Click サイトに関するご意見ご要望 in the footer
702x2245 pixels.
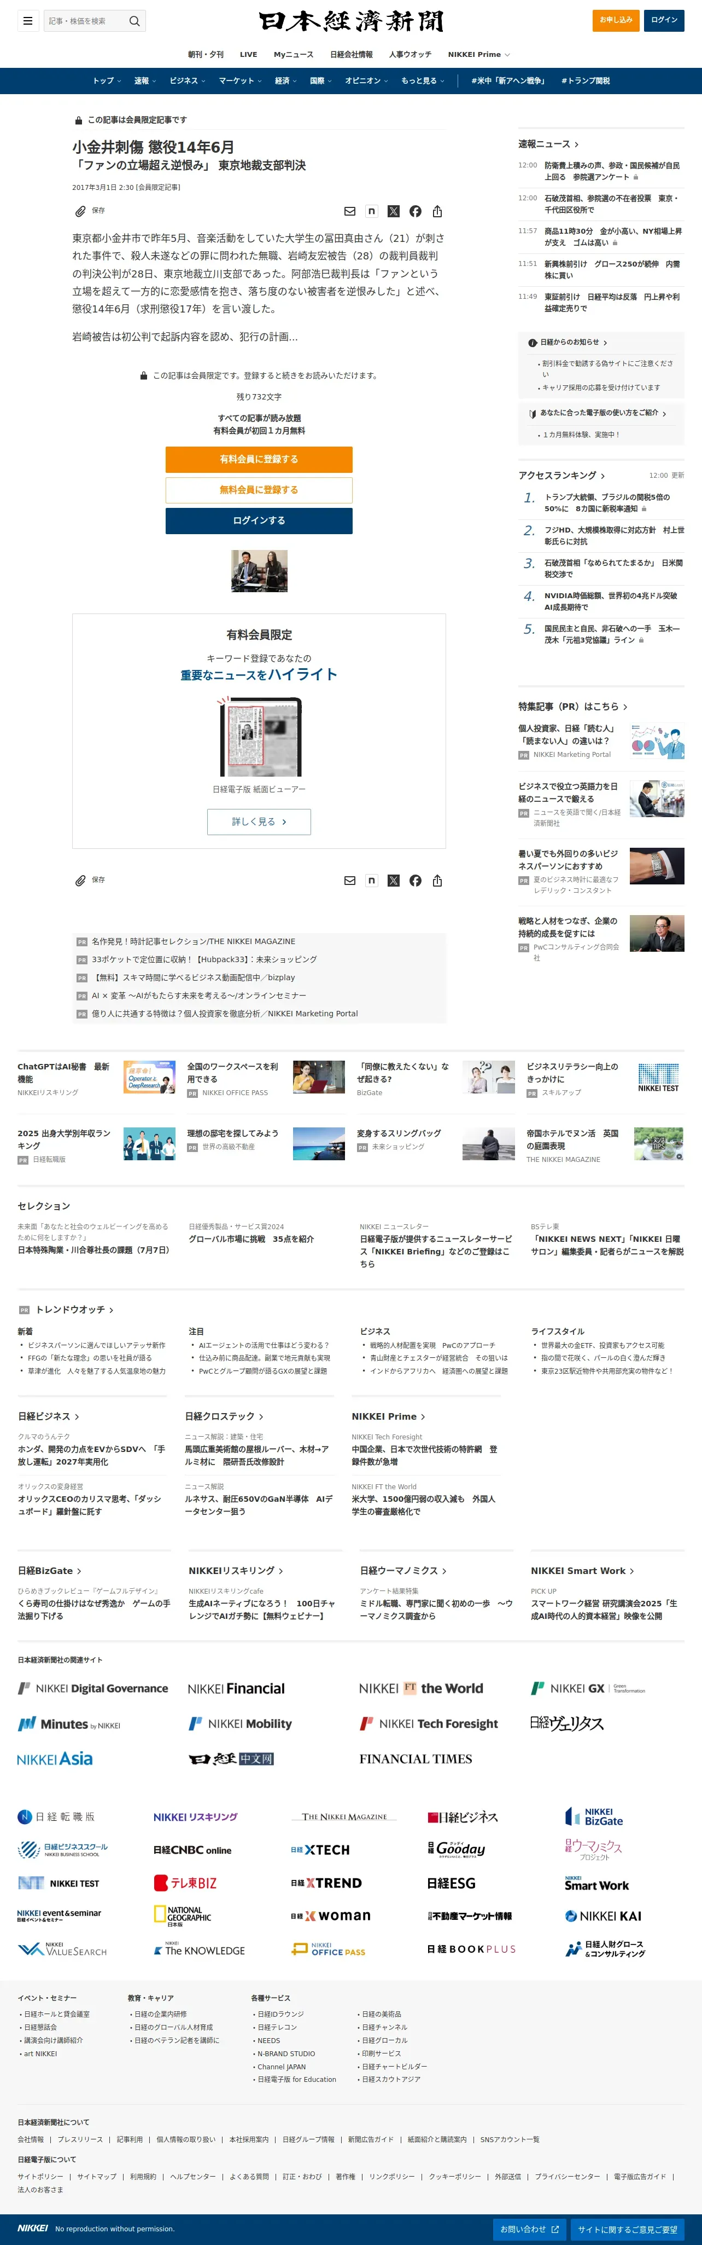[627, 2229]
